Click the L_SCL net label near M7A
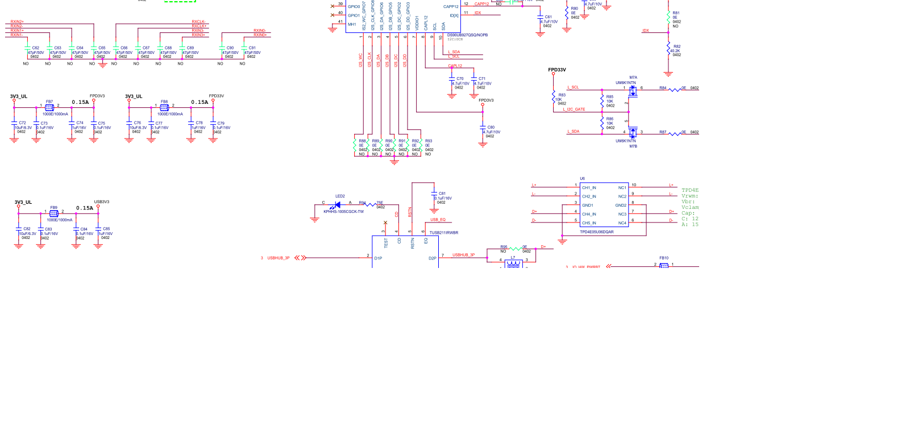The height and width of the screenshot is (436, 914). 573,87
